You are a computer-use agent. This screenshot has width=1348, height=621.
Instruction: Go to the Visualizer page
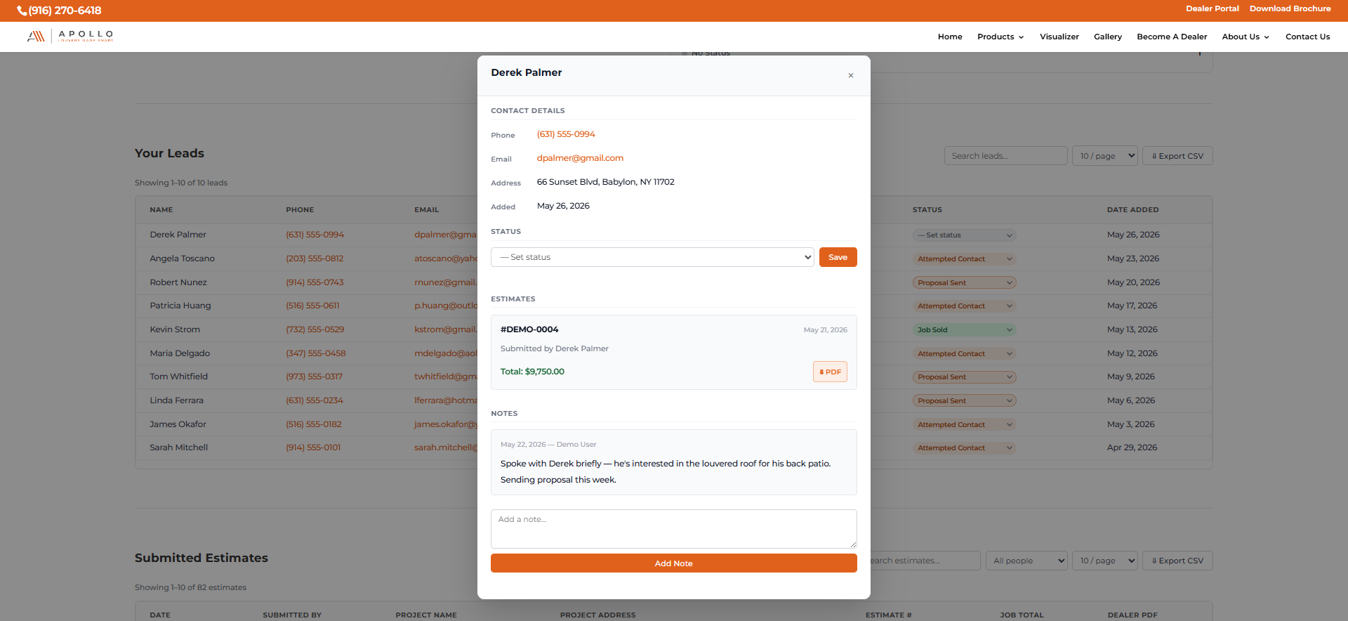click(1059, 37)
